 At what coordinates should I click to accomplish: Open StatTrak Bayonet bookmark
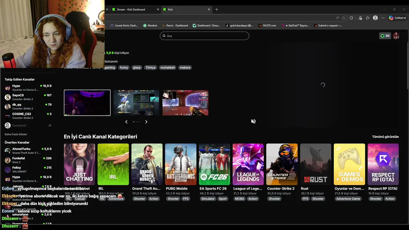tap(295, 26)
